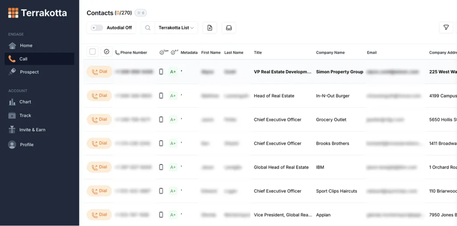Click the circled checkmark header button

coord(106,52)
